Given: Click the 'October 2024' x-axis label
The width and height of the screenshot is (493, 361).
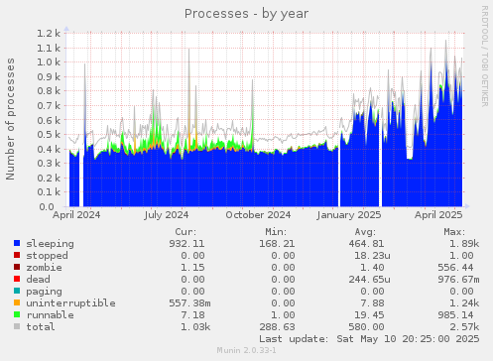Looking at the screenshot, I should click(258, 215).
